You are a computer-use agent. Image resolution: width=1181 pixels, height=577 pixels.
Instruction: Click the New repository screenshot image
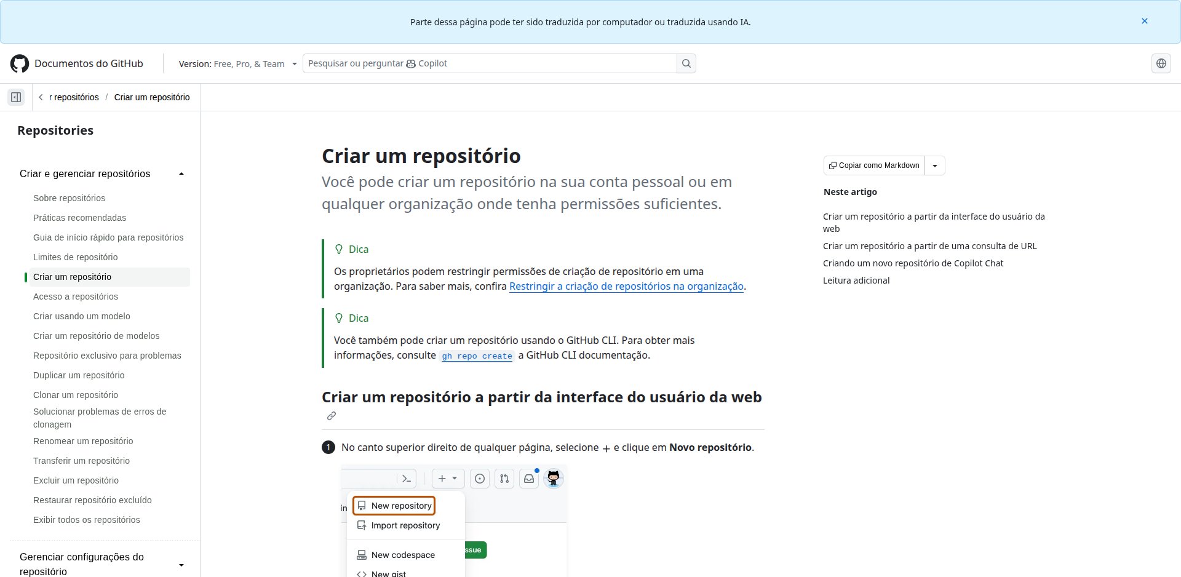pos(454,521)
